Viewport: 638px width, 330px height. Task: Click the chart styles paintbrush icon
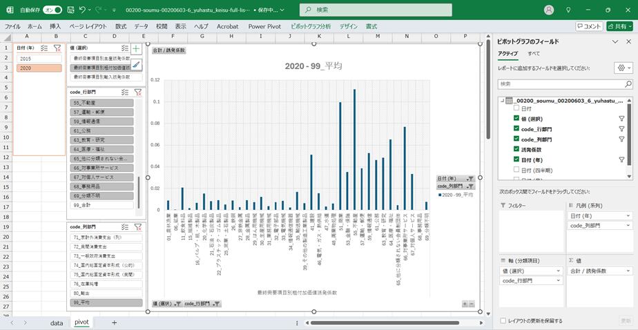point(136,64)
